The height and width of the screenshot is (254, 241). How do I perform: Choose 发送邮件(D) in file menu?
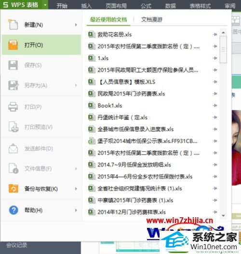coord(41,149)
